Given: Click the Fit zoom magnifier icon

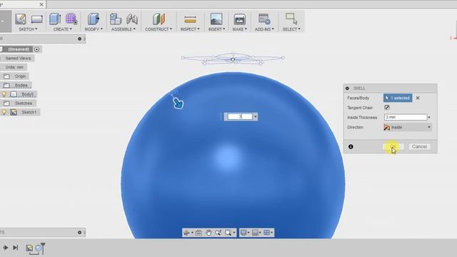Looking at the screenshot, I should click(x=228, y=233).
